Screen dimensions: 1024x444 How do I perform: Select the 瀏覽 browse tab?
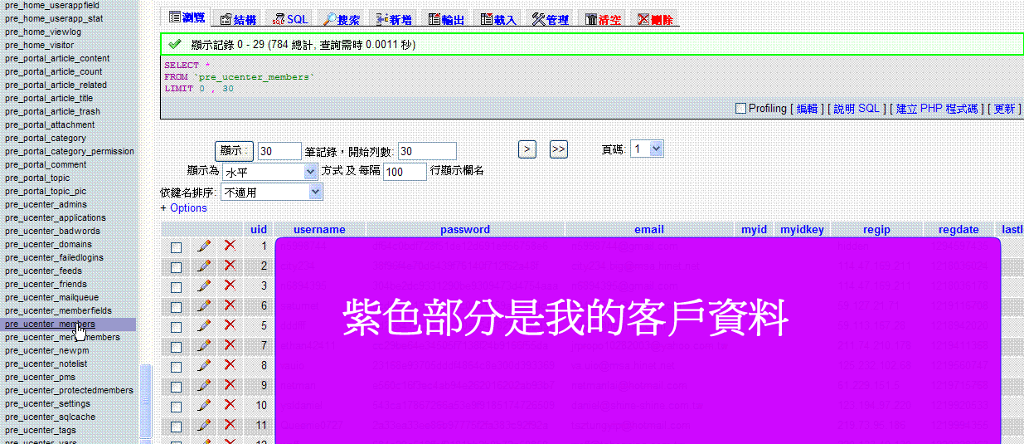(187, 17)
